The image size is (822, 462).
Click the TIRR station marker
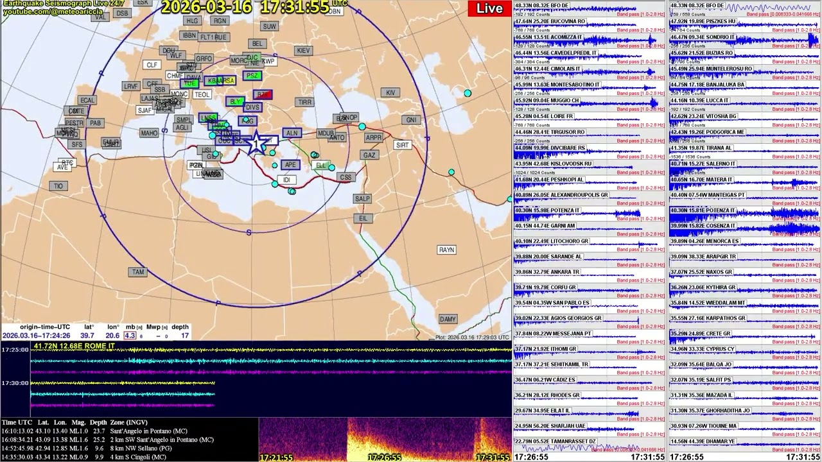tap(304, 102)
